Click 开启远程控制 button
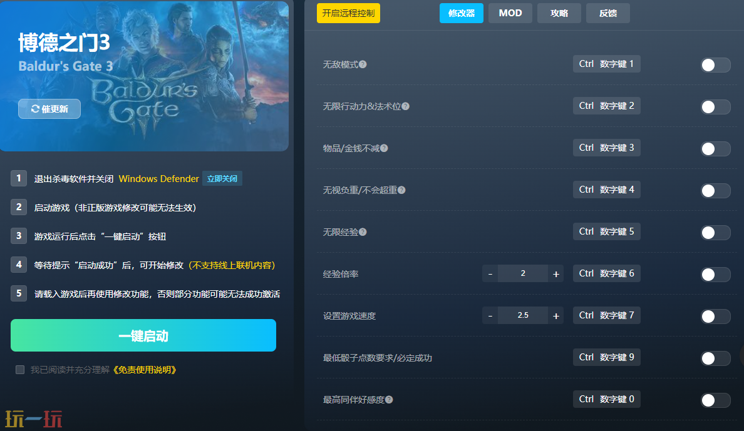 (348, 13)
